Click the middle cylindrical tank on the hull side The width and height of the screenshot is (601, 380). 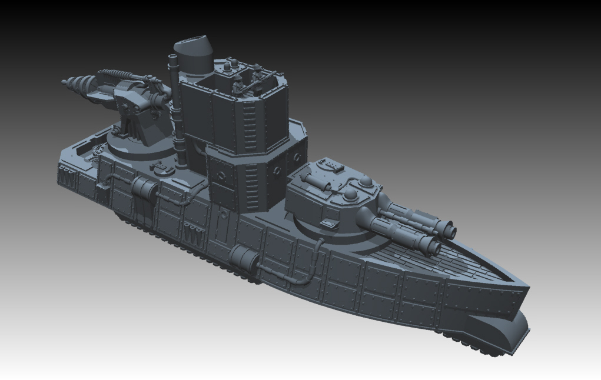[x=241, y=258]
